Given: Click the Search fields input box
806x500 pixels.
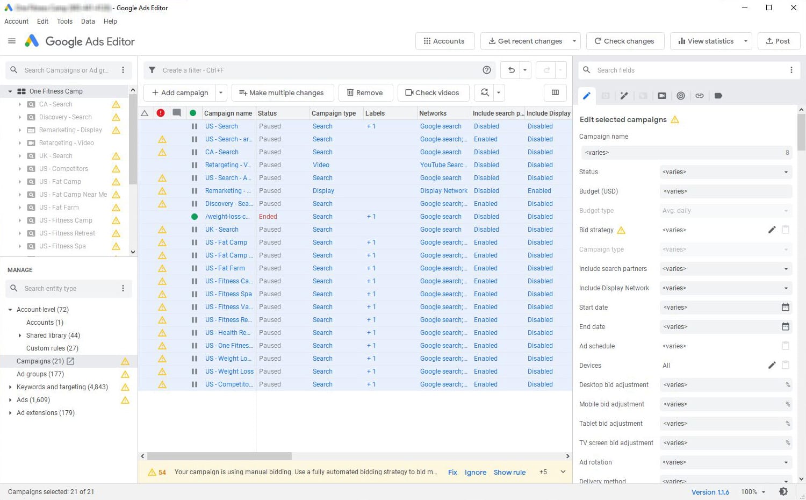Looking at the screenshot, I should tap(688, 70).
